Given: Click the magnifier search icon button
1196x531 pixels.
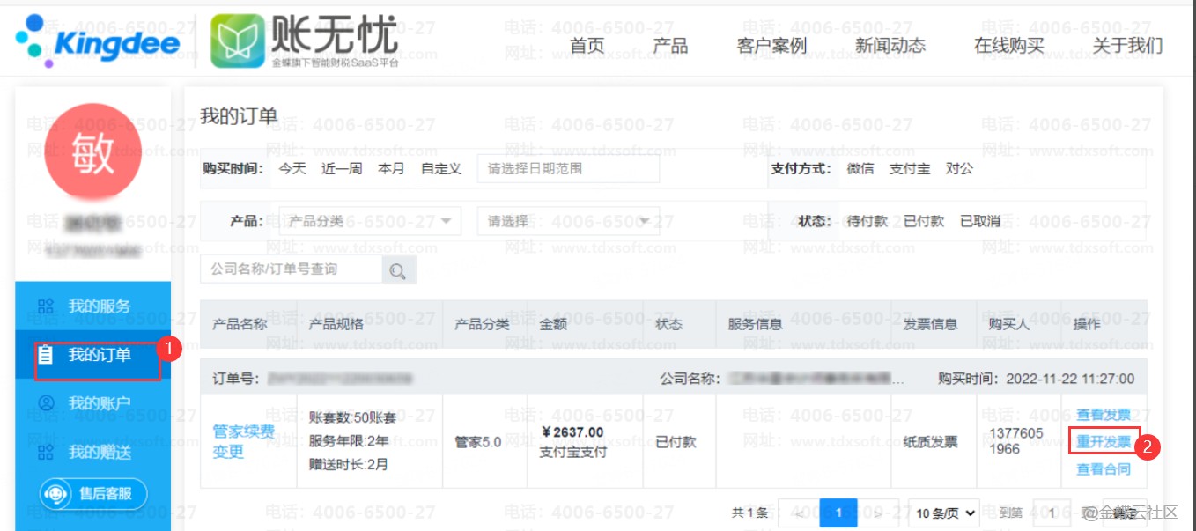Looking at the screenshot, I should click(x=398, y=270).
